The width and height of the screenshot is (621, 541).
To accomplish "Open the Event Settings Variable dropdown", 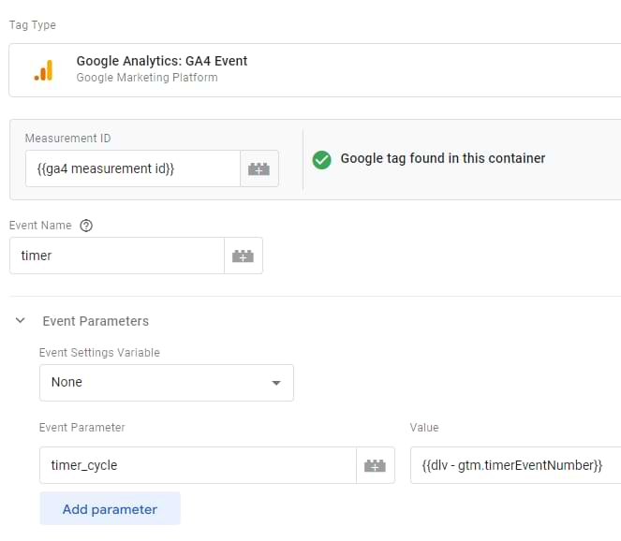I will click(166, 382).
